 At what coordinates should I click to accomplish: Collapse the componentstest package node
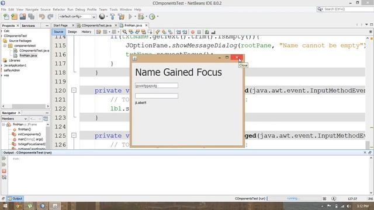5,45
